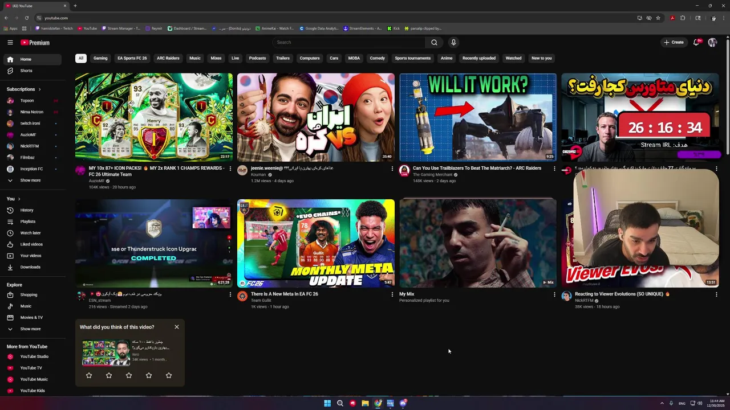Open Liked videos in the sidebar

point(31,244)
